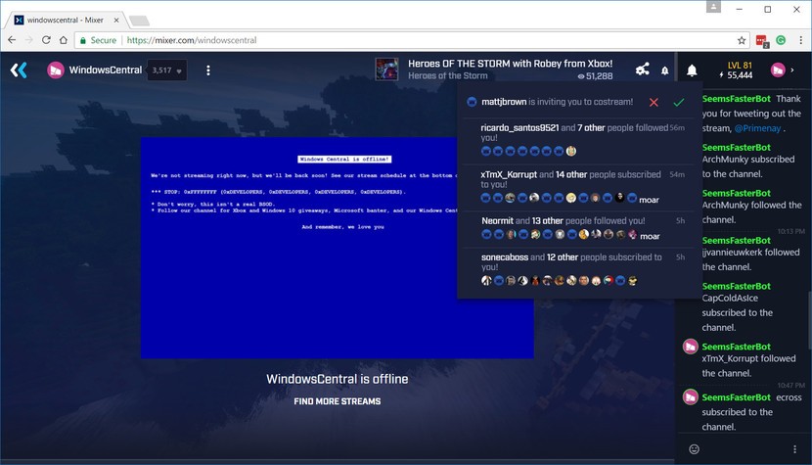812x465 pixels.
Task: Expand the 3,517 followers dropdown
Action: pyautogui.click(x=166, y=70)
